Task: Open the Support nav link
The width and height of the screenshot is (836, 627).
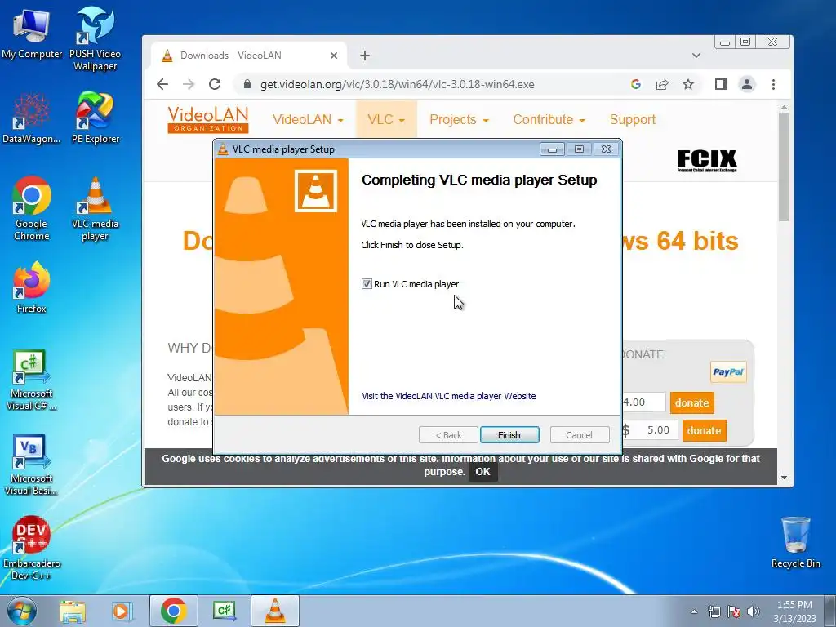Action: (x=633, y=119)
